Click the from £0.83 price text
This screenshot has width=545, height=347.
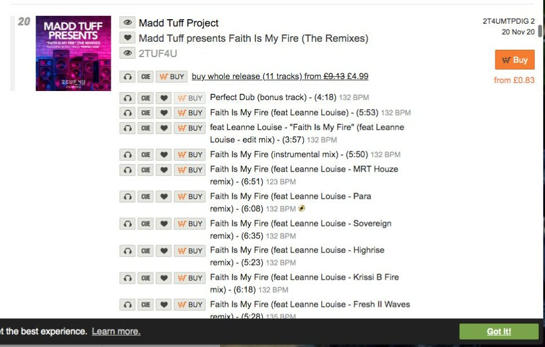pyautogui.click(x=514, y=80)
